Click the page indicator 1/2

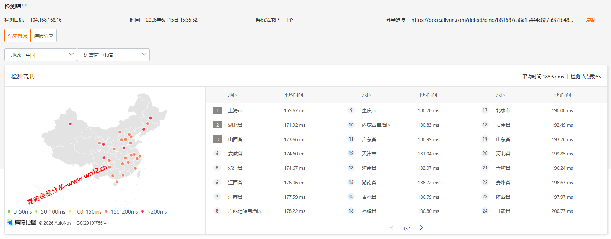coord(406,228)
